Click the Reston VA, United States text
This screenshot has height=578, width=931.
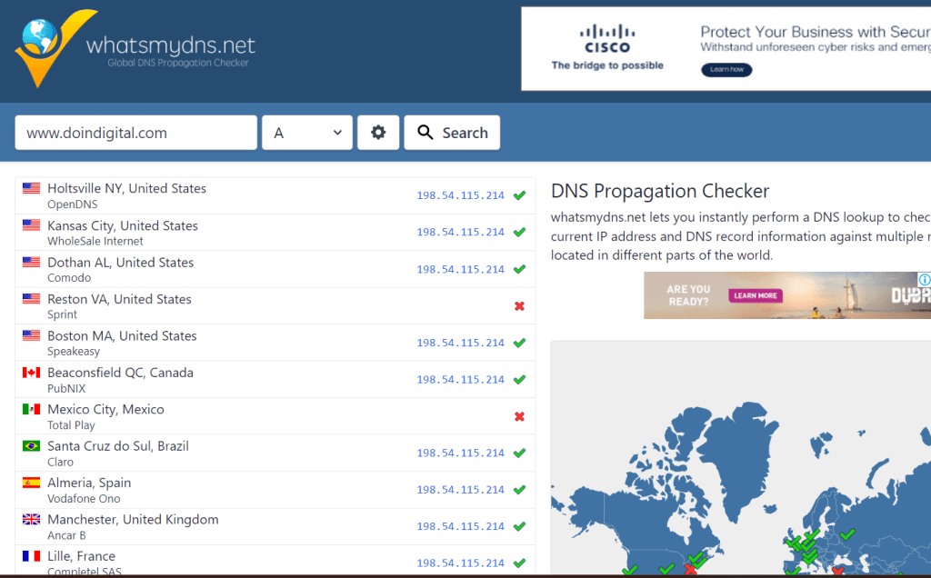119,299
